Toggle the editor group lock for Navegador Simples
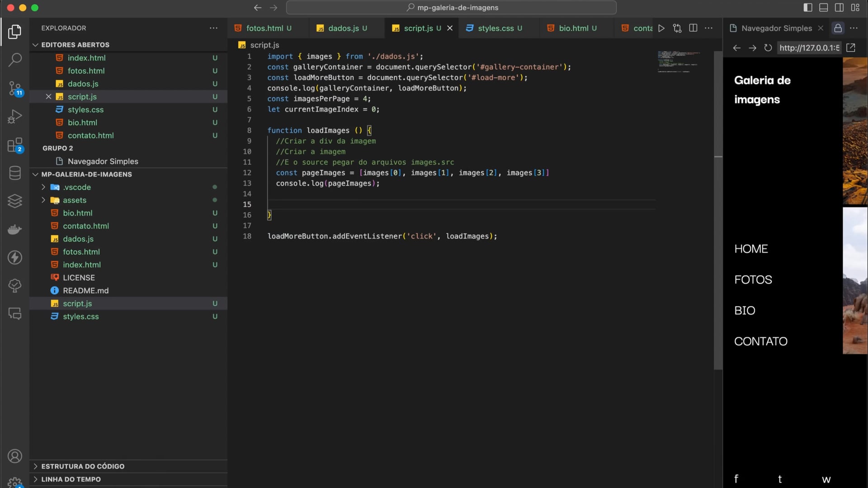Viewport: 868px width, 488px height. point(838,28)
